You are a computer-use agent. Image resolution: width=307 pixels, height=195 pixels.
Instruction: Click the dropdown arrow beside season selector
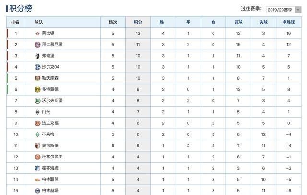298,10
